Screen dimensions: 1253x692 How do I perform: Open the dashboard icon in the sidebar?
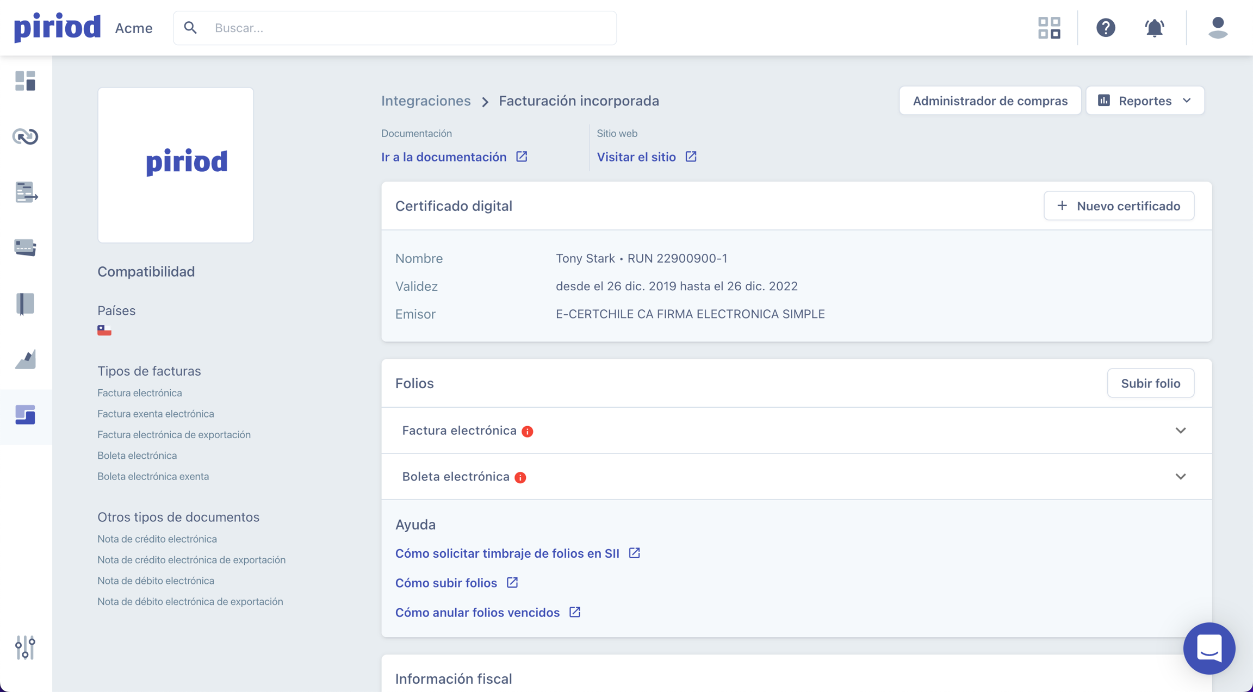(25, 81)
